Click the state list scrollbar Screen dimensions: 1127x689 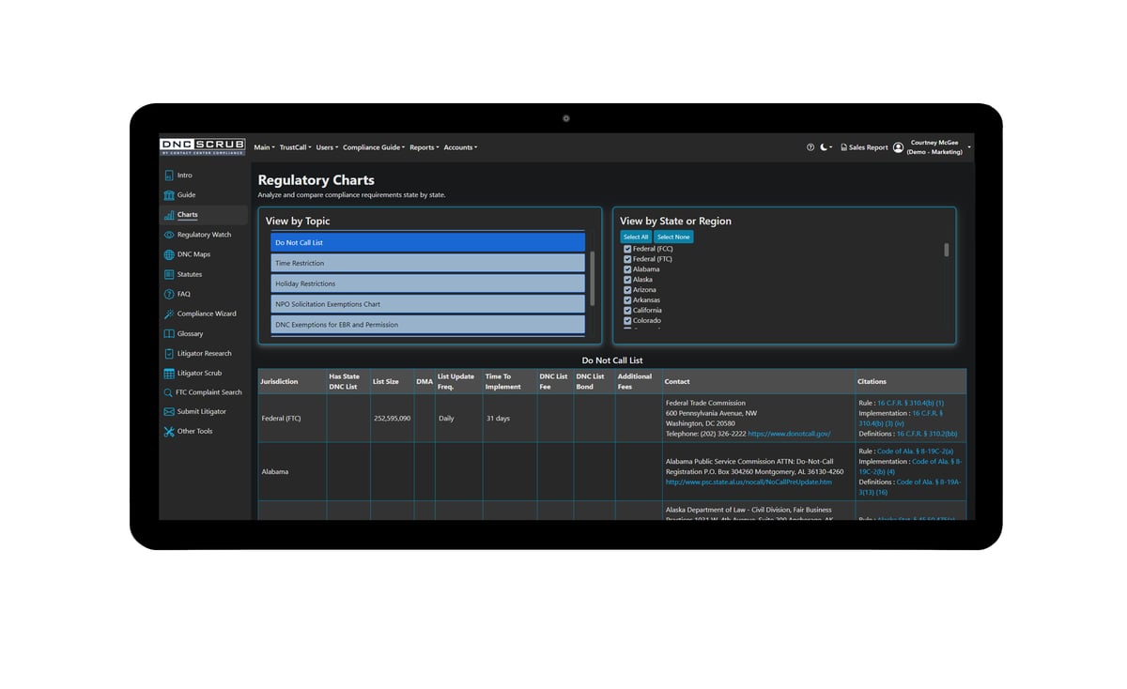[946, 251]
